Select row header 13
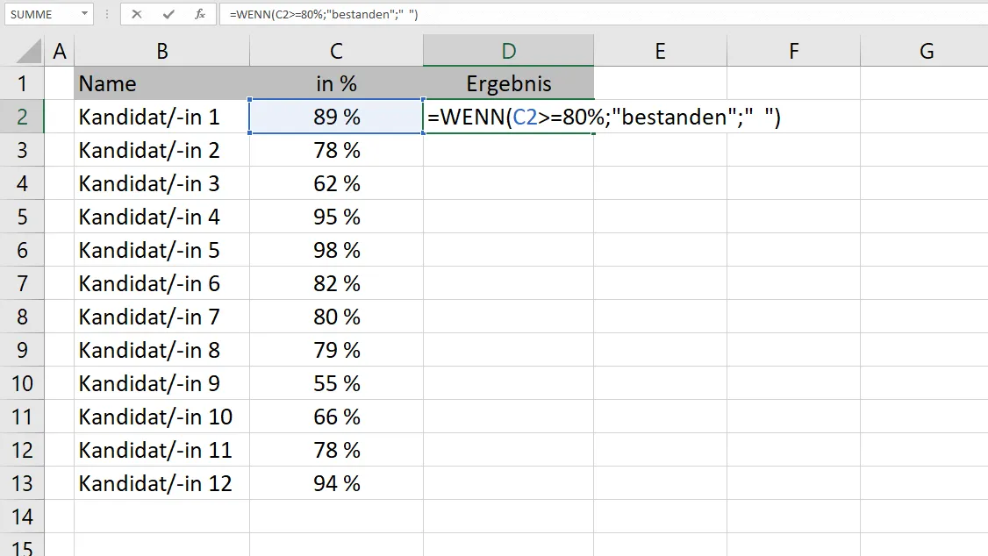 click(24, 483)
